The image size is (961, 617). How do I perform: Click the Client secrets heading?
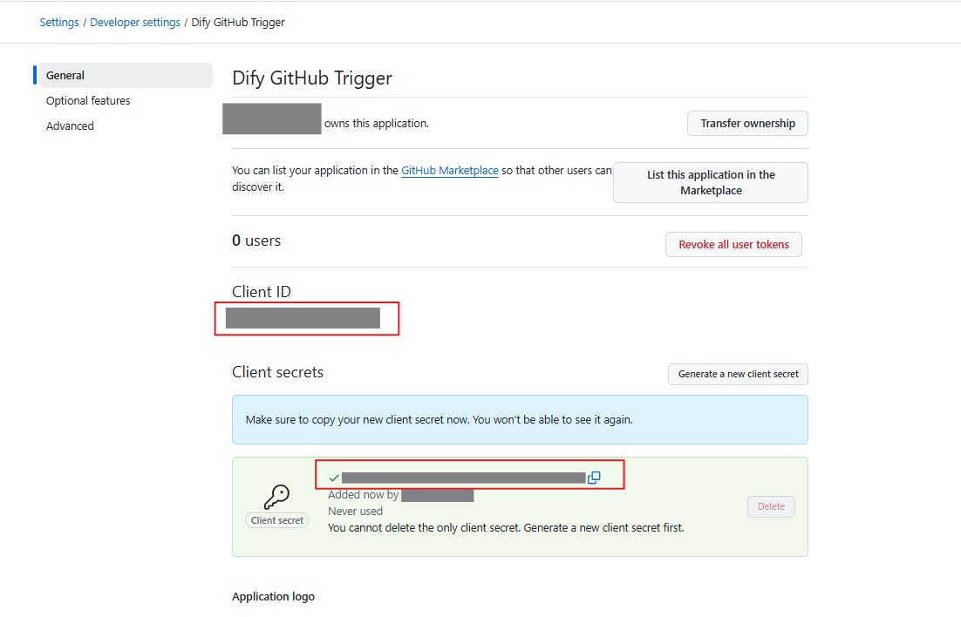pos(277,372)
